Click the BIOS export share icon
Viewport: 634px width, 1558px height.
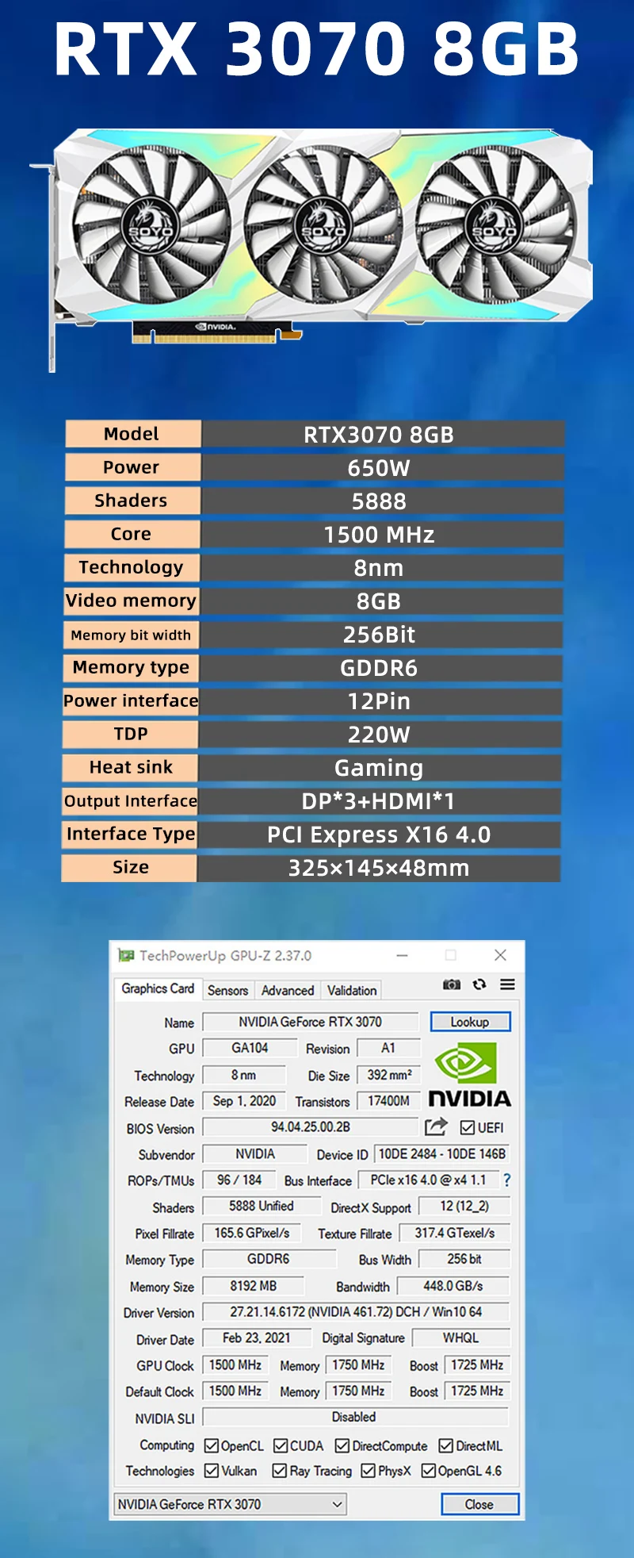tap(436, 1126)
